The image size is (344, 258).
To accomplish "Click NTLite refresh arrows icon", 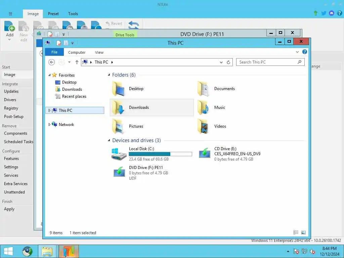I will click(x=134, y=25).
